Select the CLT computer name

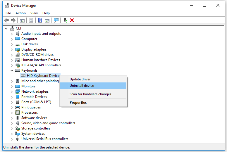click(x=19, y=28)
